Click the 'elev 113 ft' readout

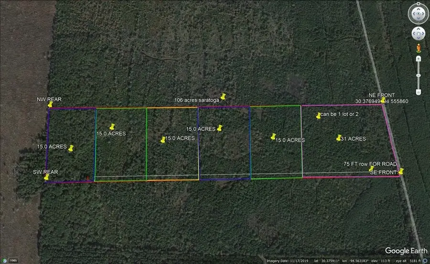[x=381, y=261]
